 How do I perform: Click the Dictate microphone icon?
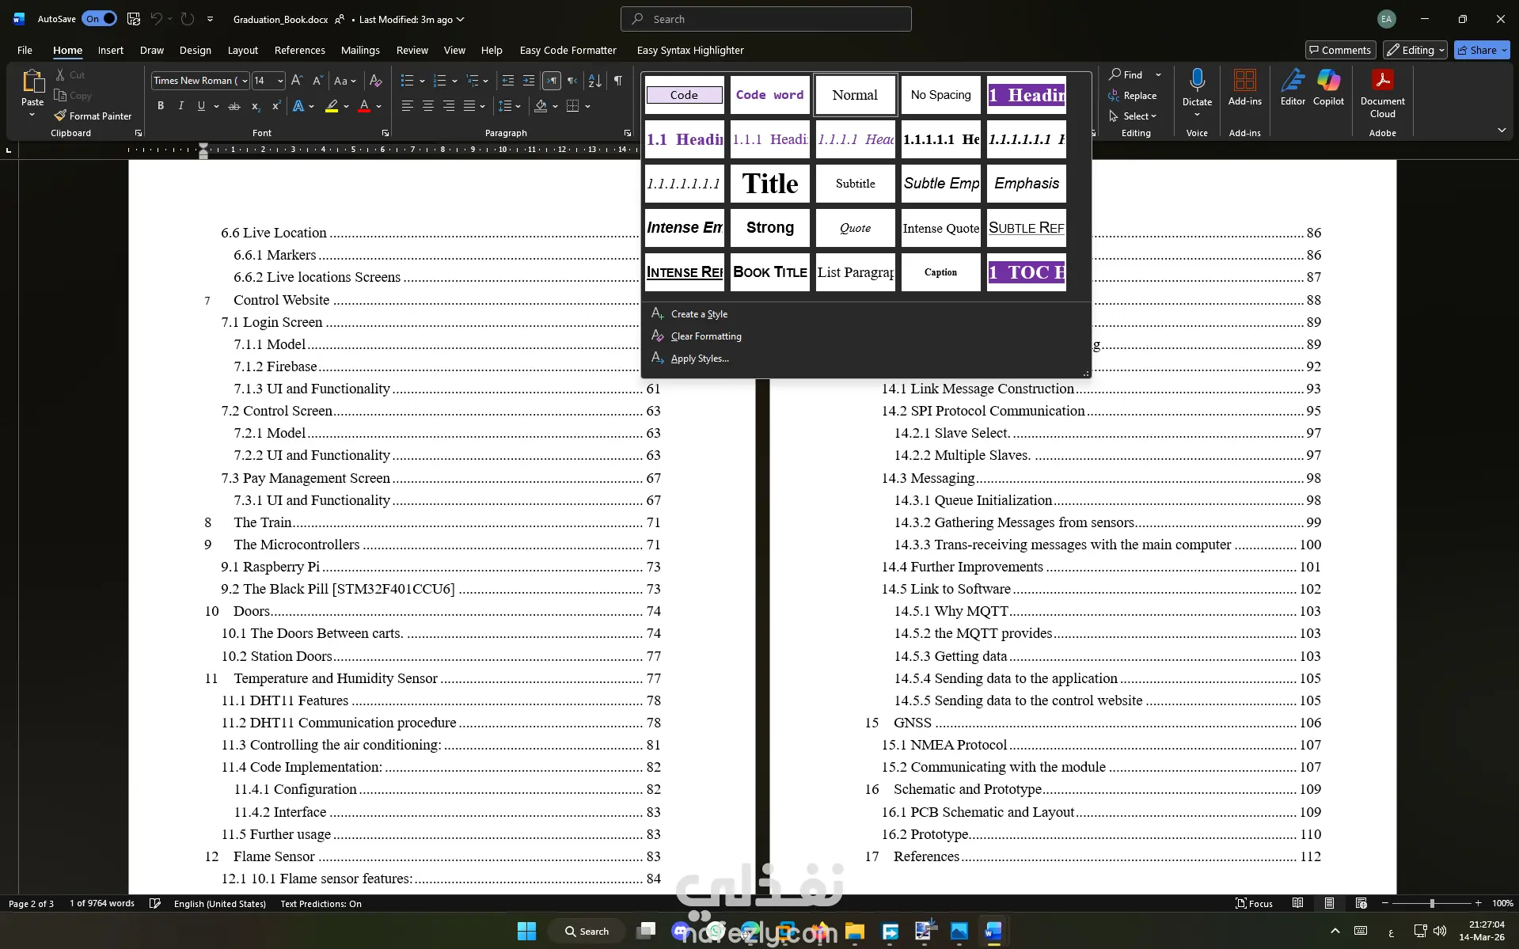pos(1197,80)
